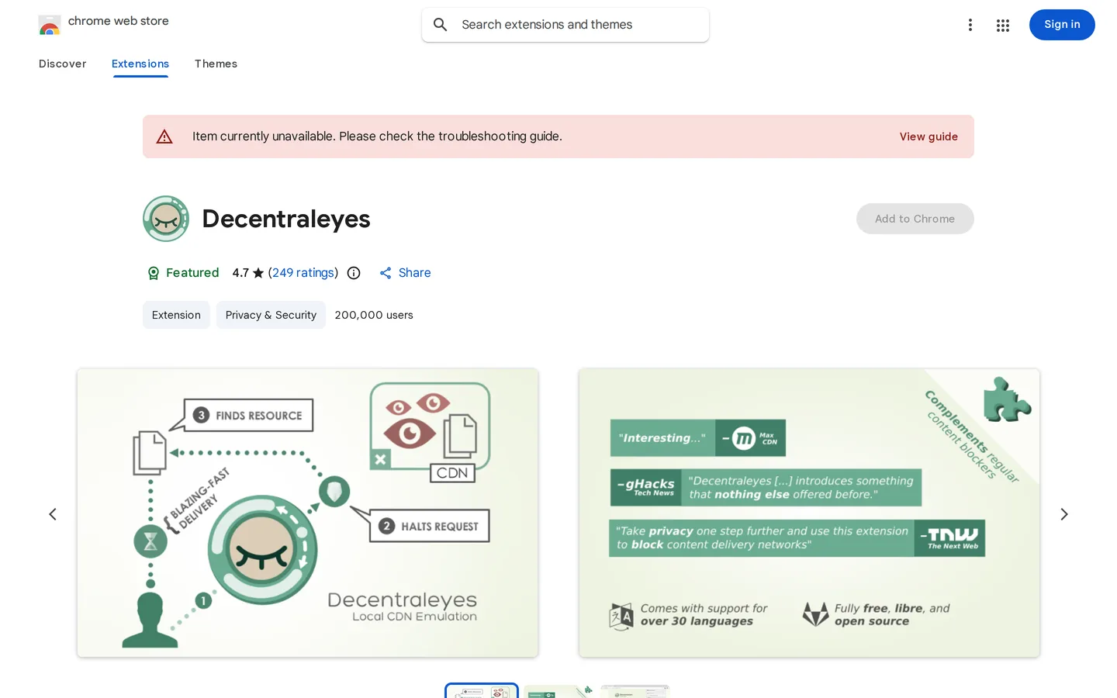The image size is (1117, 698).
Task: Open the 249 ratings link
Action: 303,273
